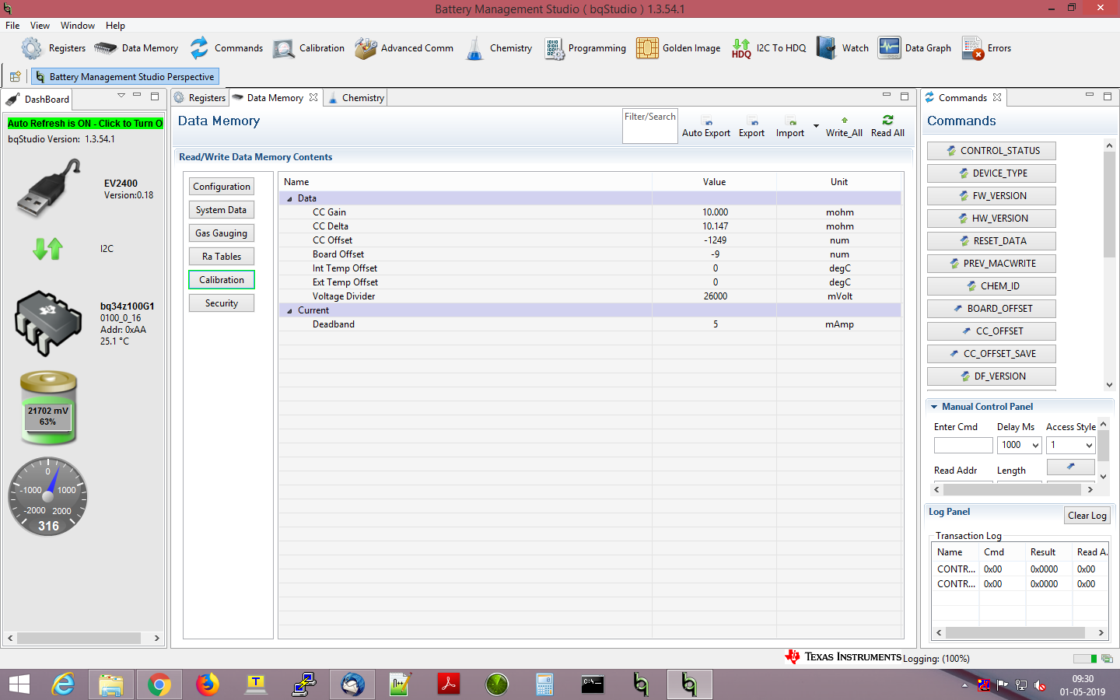Click the current gauge dial reading 316
This screenshot has height=700, width=1120.
[48, 497]
